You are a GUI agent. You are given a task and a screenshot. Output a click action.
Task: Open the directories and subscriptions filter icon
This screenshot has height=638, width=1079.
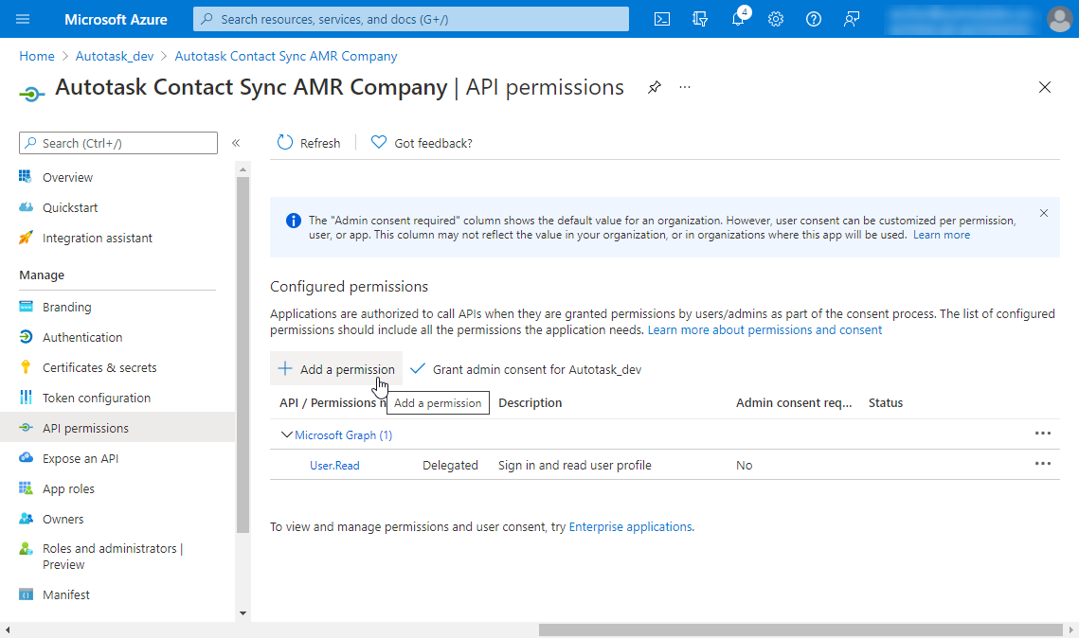pyautogui.click(x=700, y=19)
